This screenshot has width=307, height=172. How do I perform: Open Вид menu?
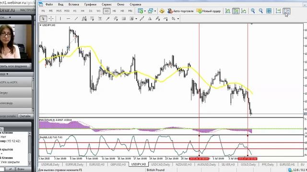click(x=60, y=4)
